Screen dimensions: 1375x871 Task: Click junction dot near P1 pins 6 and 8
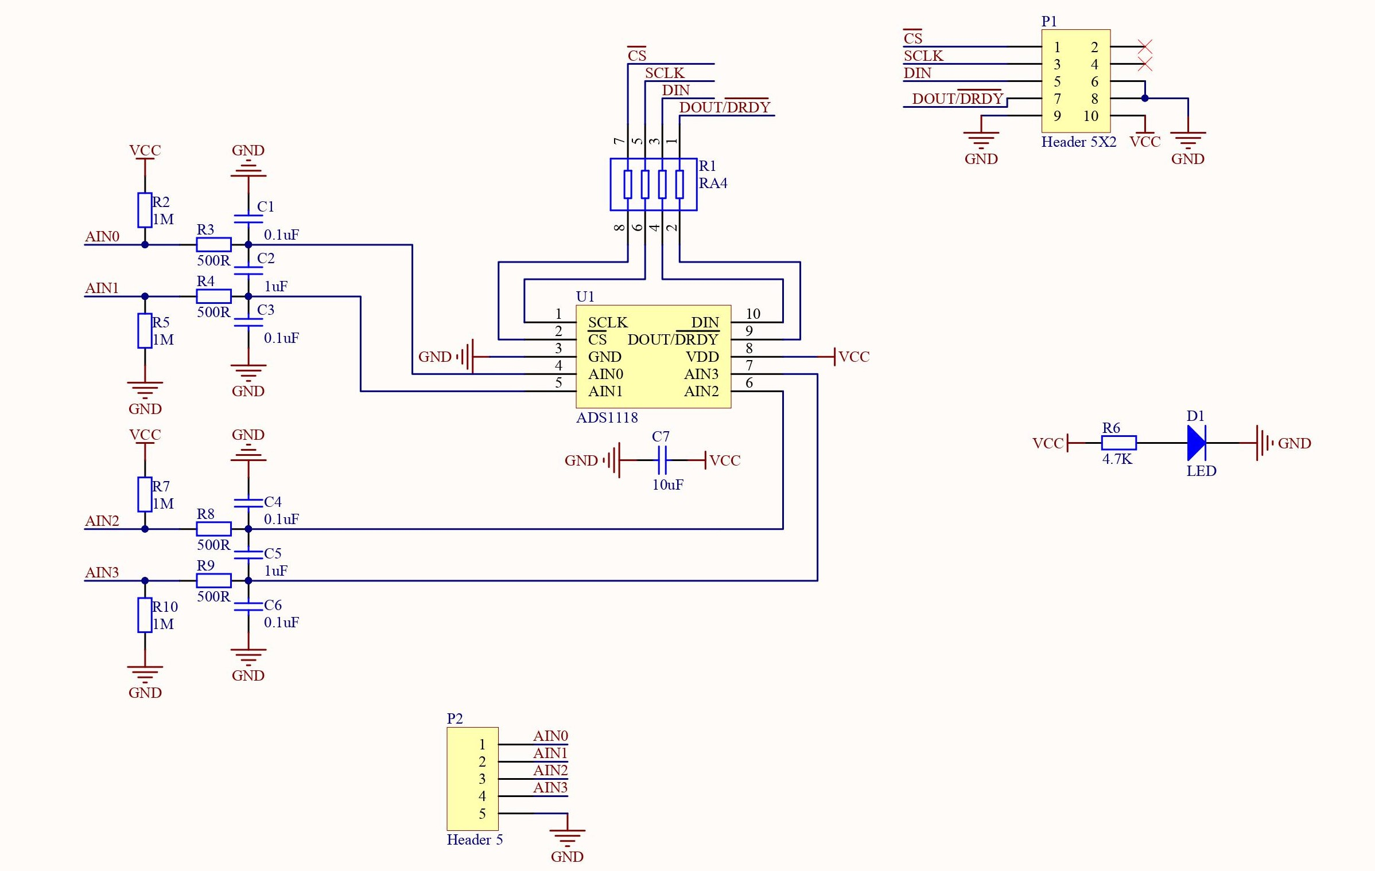[1145, 98]
